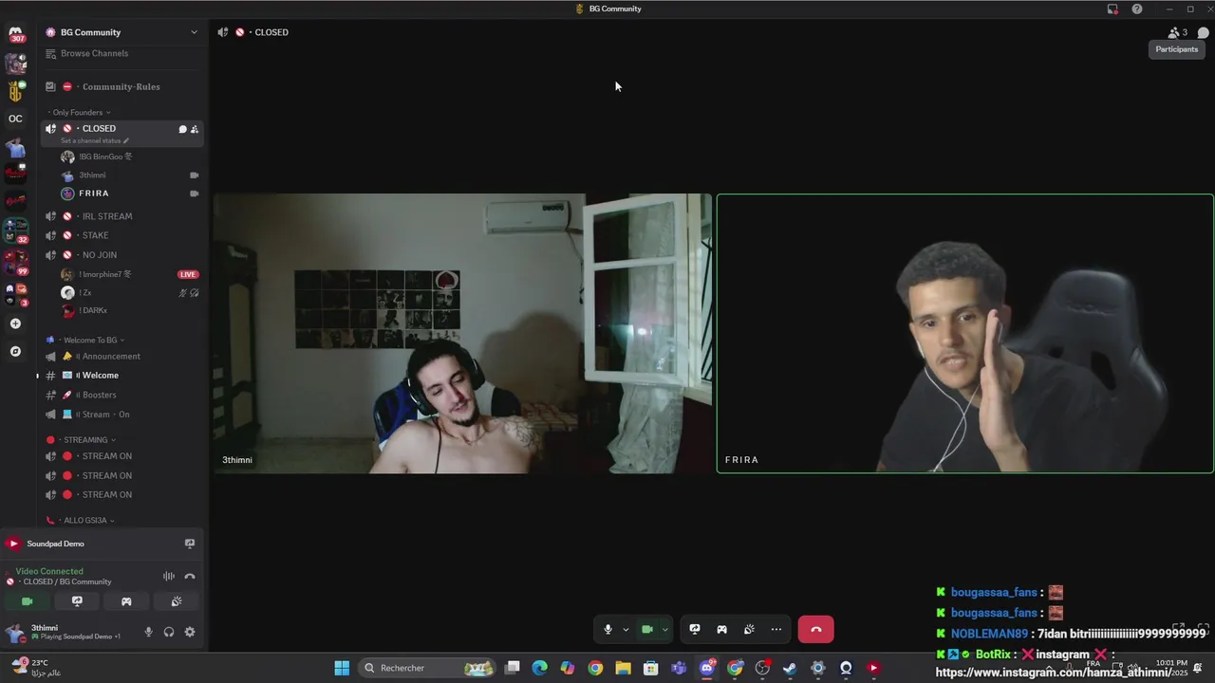Open User Settings gear

[190, 632]
